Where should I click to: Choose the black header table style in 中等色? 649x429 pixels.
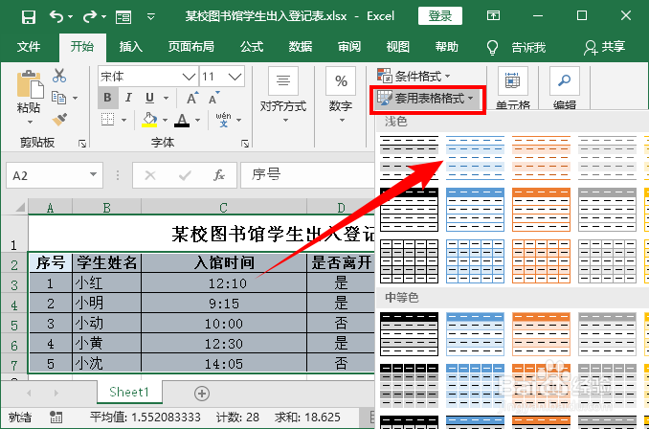tap(409, 334)
